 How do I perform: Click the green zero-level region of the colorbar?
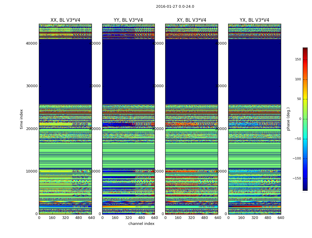pos(305,119)
